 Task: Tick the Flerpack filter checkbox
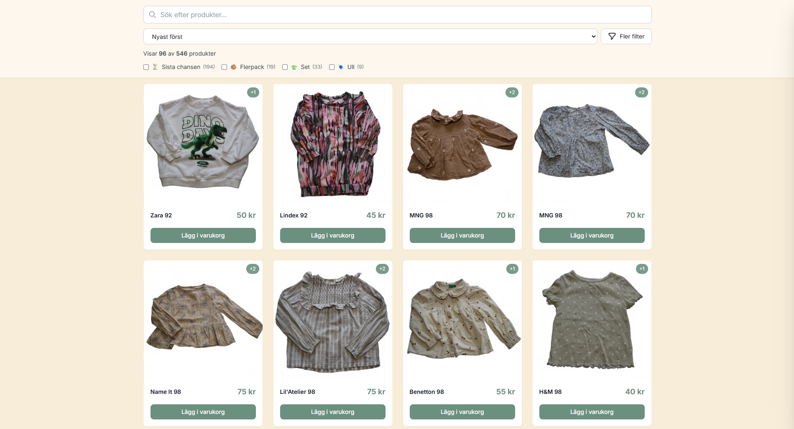(x=224, y=67)
